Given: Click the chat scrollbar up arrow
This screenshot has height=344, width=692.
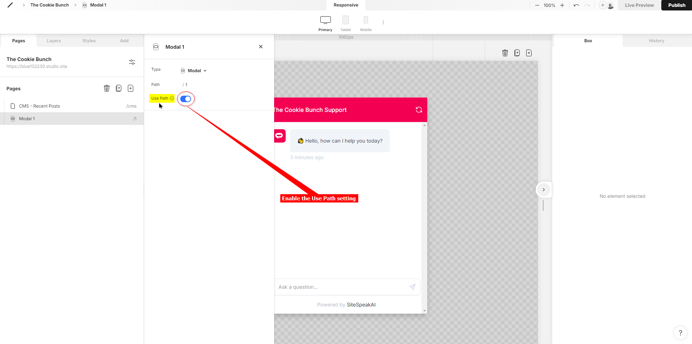Looking at the screenshot, I should tap(424, 125).
